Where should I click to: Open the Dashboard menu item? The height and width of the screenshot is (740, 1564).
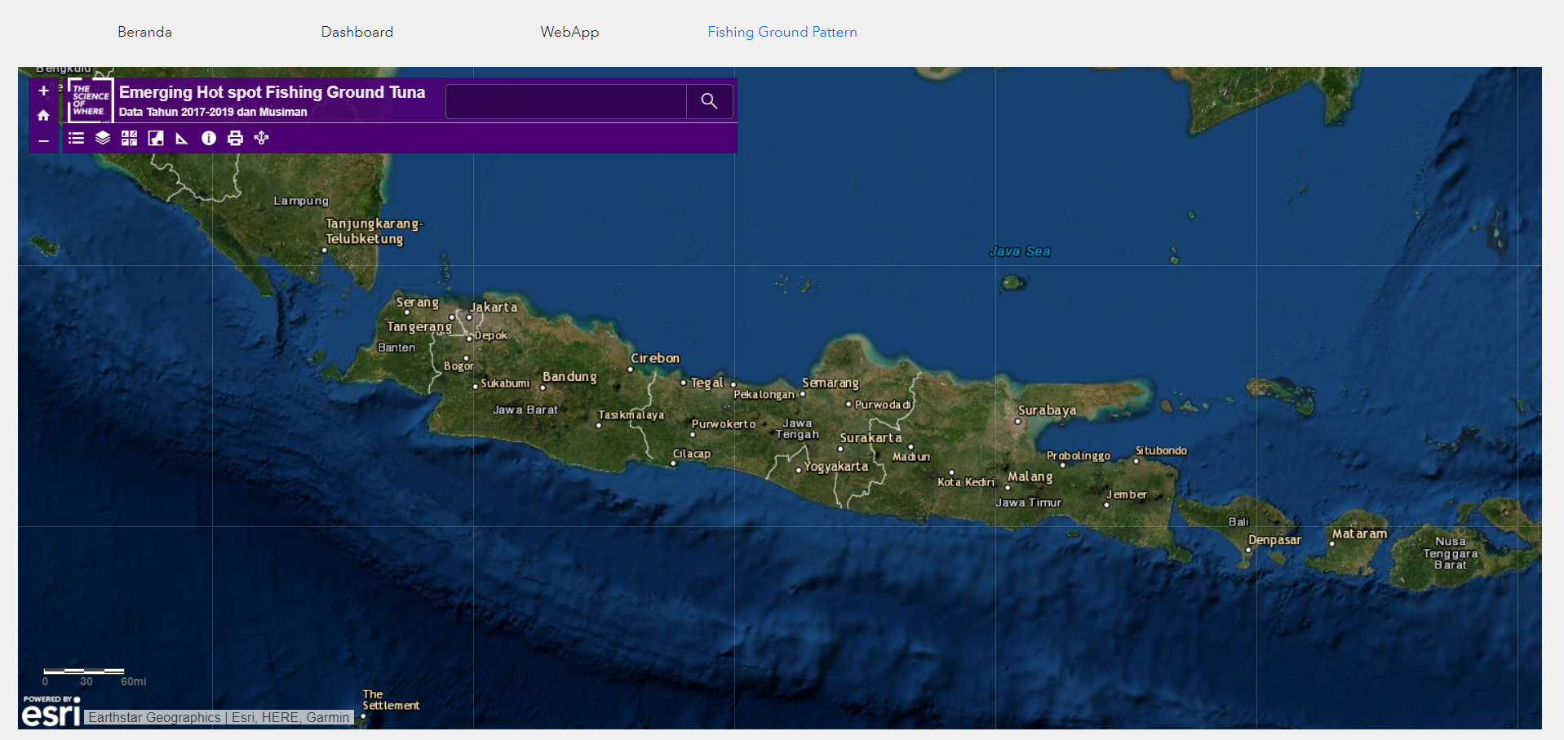(357, 32)
